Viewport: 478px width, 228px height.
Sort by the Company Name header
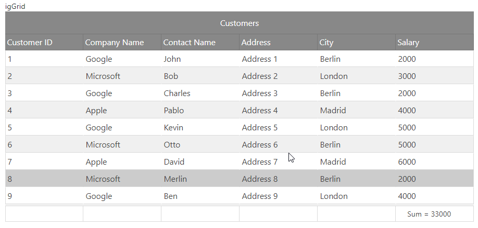click(x=115, y=43)
